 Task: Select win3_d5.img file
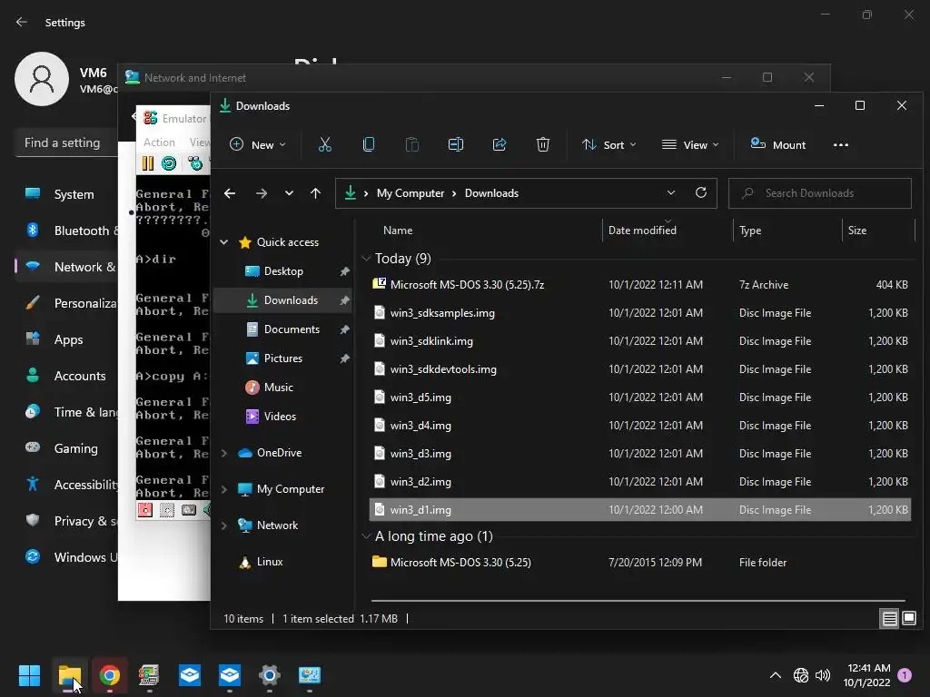[x=639, y=398]
